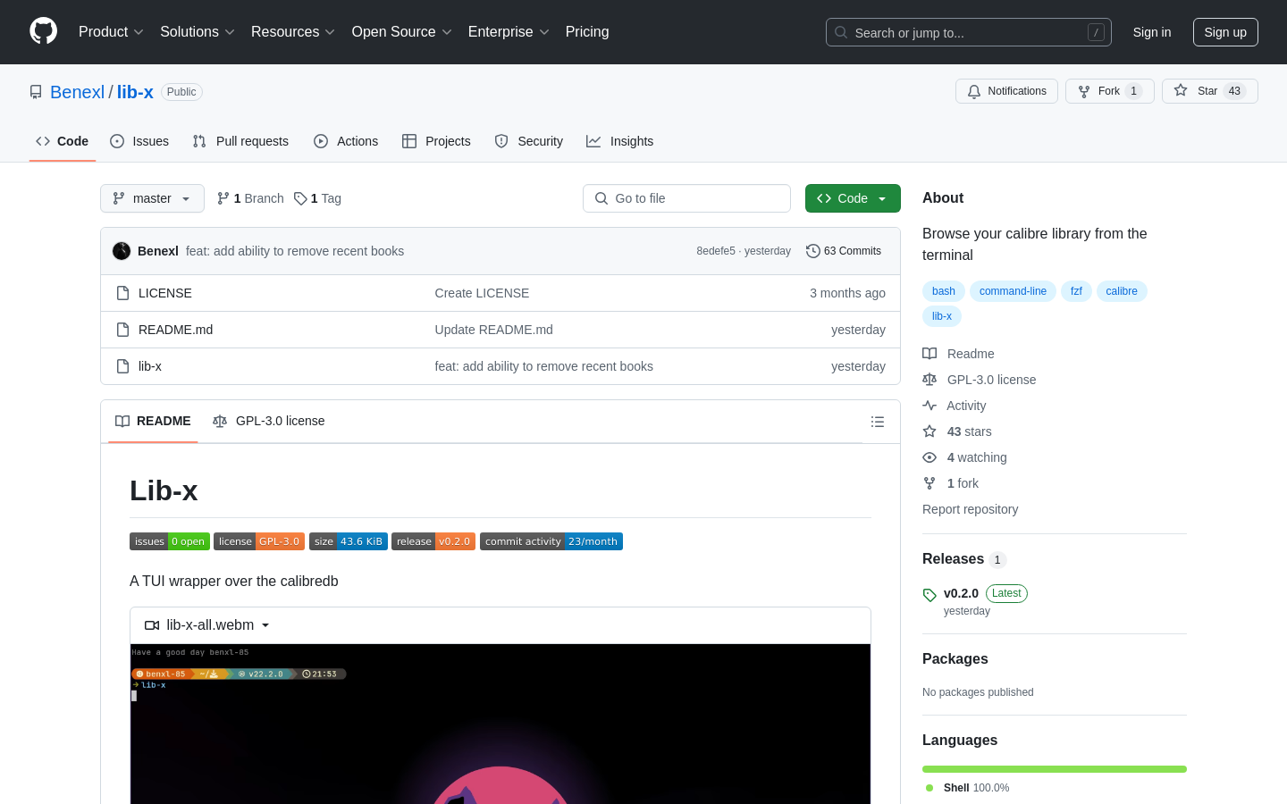Open the LICENSE file
The width and height of the screenshot is (1287, 804).
(165, 293)
